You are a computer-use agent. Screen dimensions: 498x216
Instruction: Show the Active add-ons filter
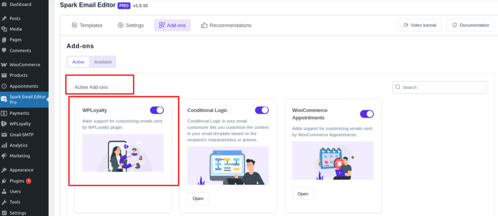tap(78, 62)
